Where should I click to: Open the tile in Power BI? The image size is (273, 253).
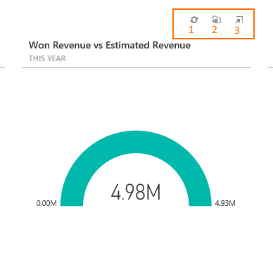(217, 20)
